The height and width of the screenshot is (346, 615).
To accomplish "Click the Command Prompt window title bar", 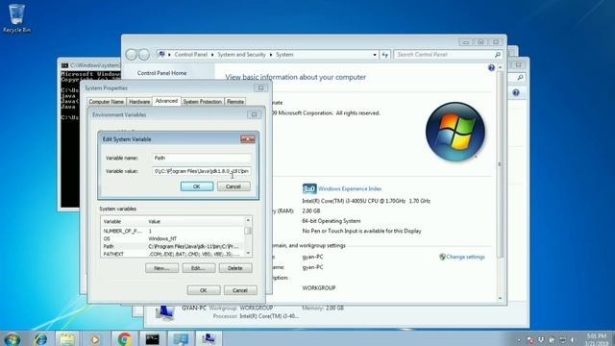I will click(x=89, y=65).
